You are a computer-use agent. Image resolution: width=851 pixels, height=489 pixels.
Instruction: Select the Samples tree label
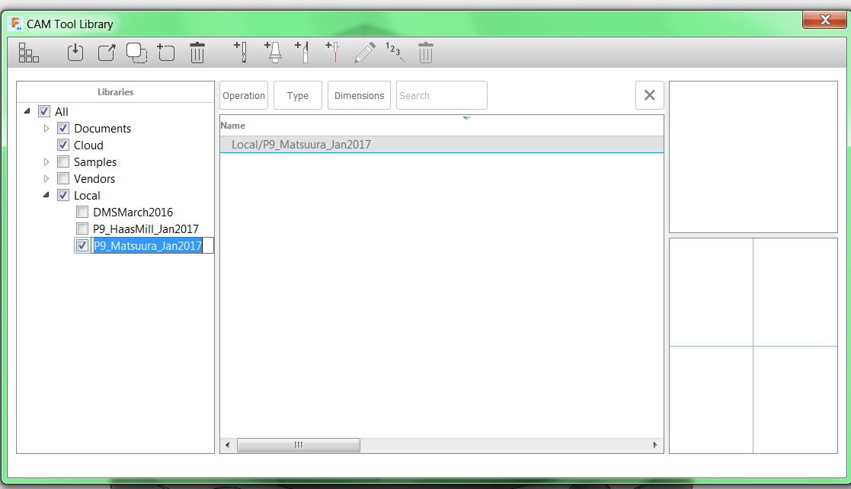[95, 162]
